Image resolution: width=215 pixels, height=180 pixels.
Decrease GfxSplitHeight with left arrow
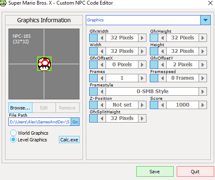point(102,118)
